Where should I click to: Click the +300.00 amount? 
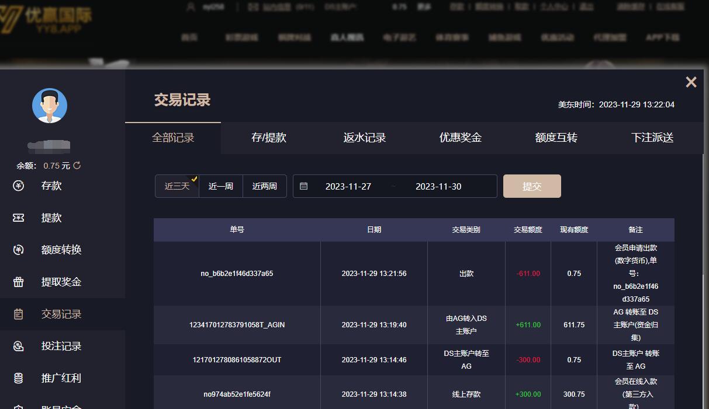tap(528, 394)
